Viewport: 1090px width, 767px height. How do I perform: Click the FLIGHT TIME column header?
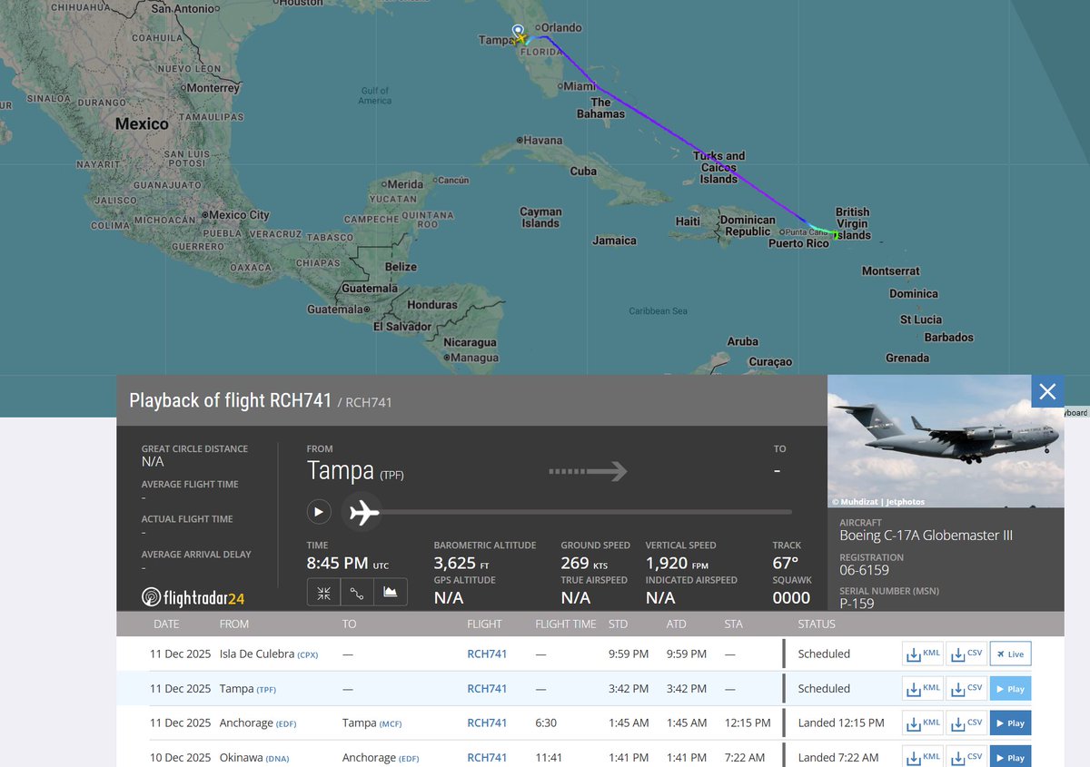(566, 624)
